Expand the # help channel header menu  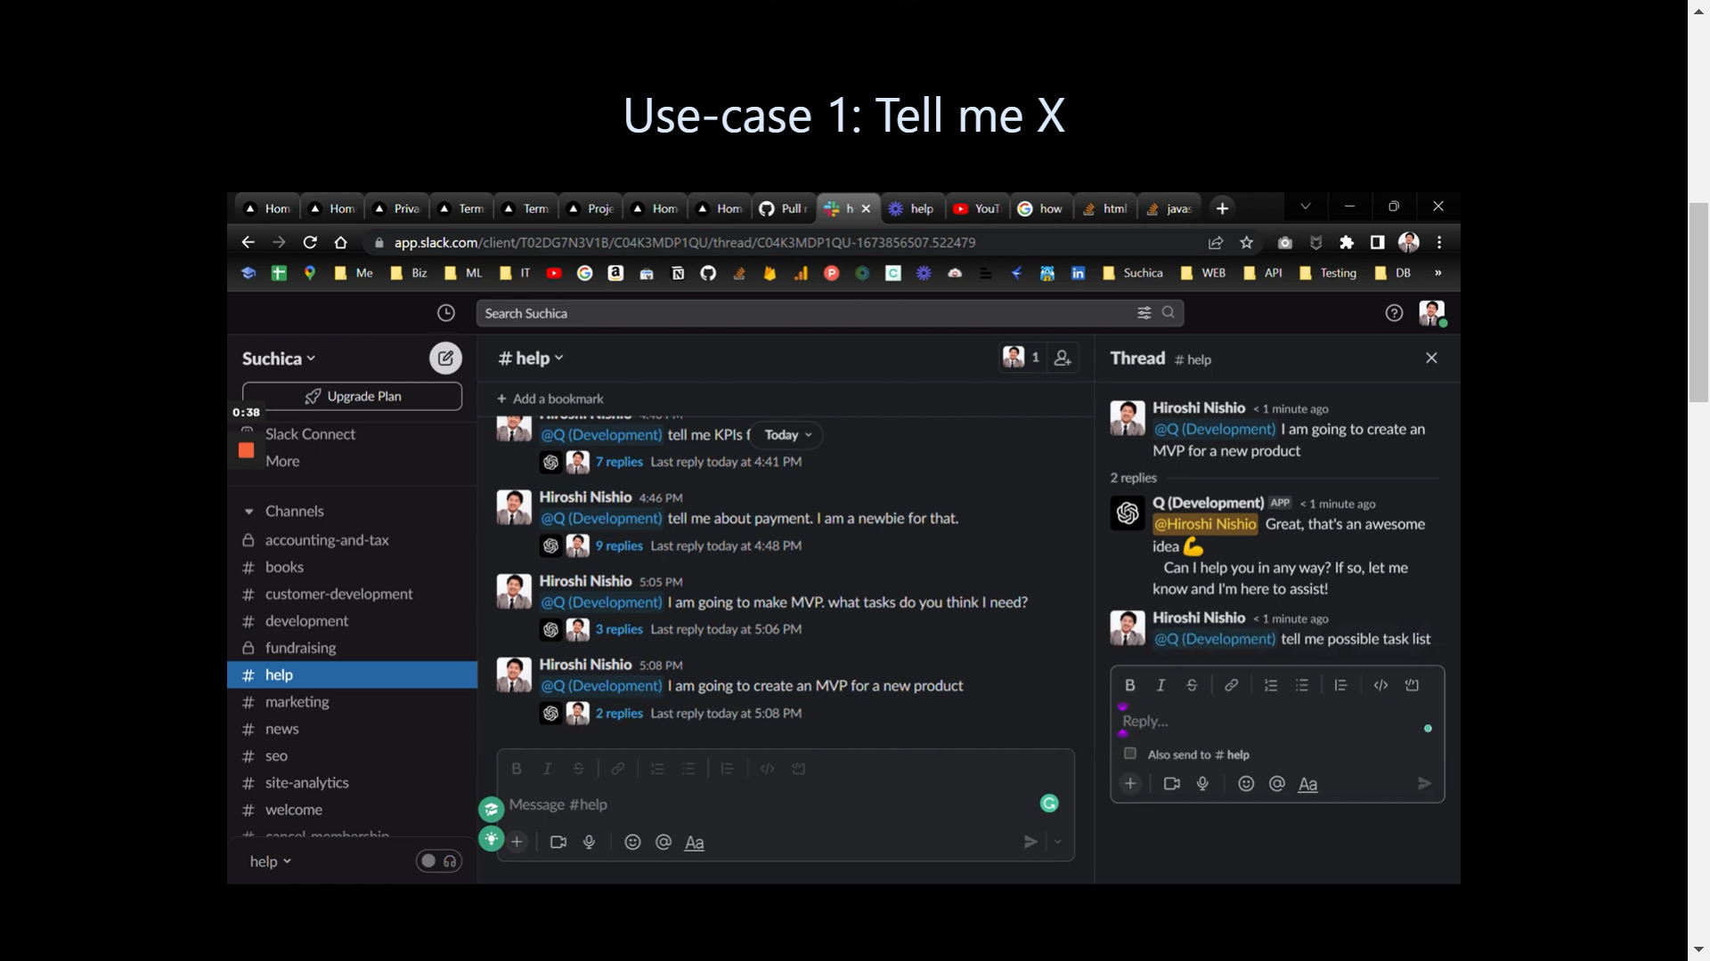pyautogui.click(x=531, y=359)
